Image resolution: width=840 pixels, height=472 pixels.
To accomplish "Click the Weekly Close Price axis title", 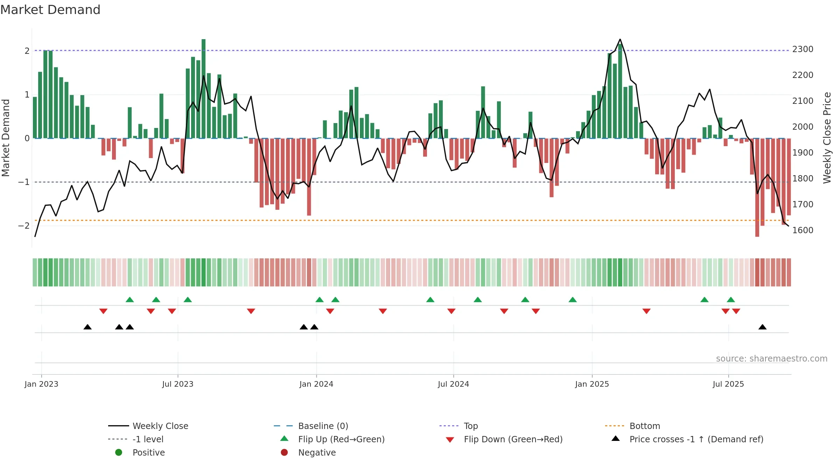I will pos(827,138).
